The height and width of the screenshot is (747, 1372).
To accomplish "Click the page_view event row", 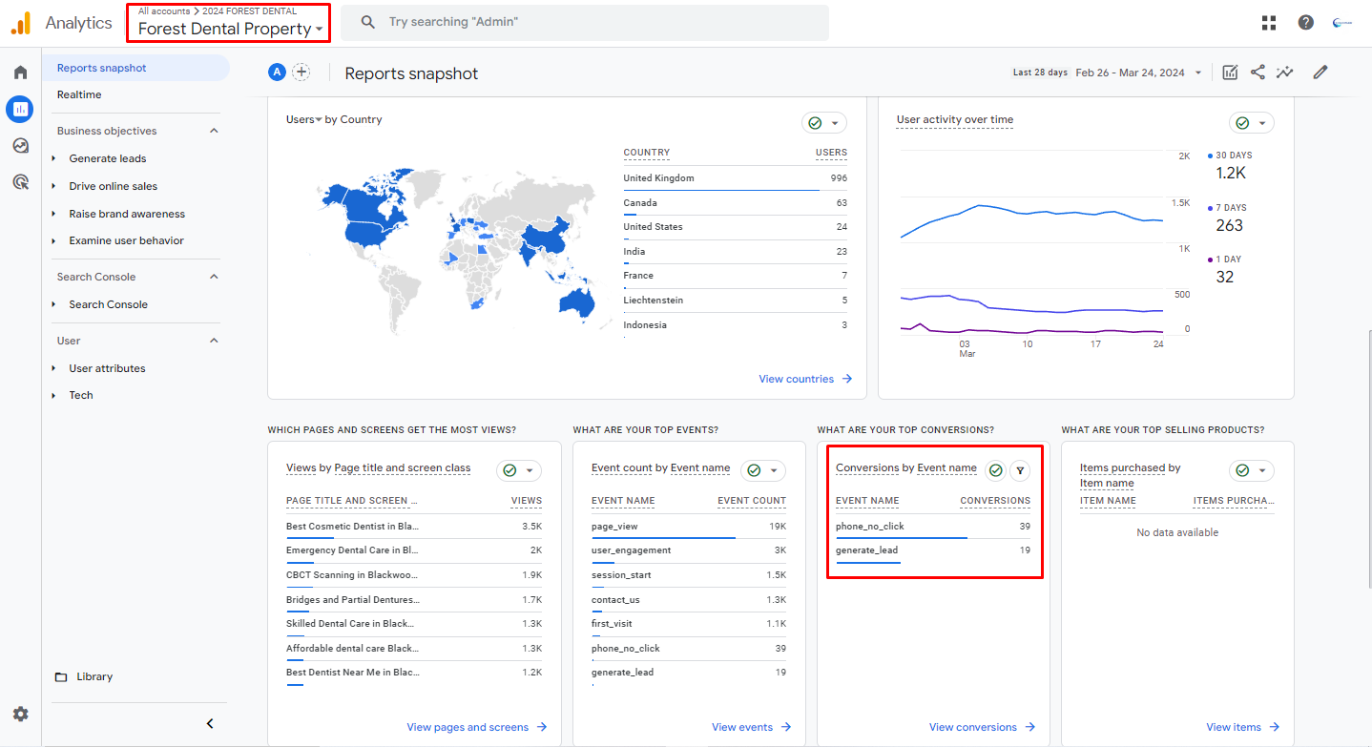I will (x=689, y=527).
